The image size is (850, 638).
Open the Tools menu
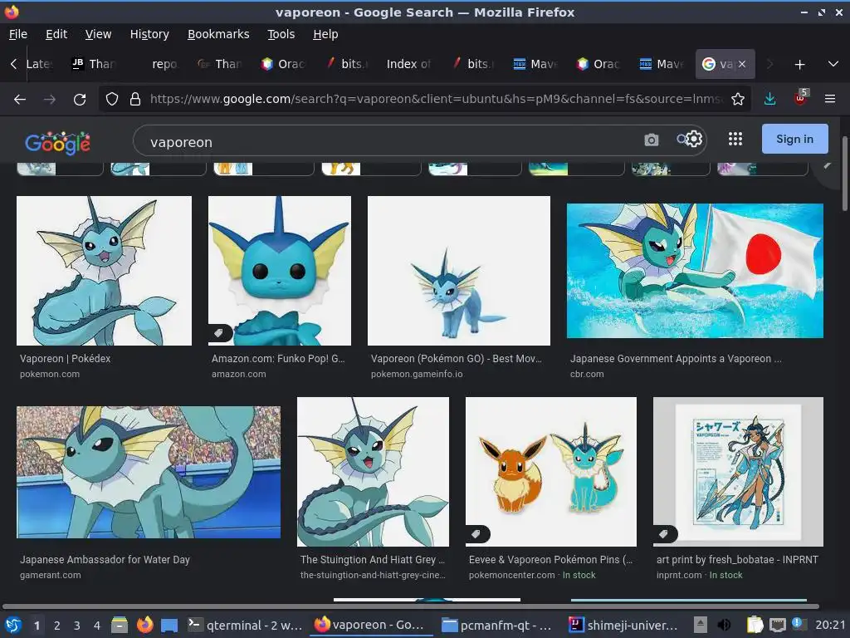[x=281, y=34]
